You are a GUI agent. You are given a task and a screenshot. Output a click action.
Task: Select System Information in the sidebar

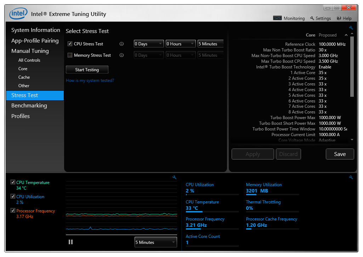tap(35, 30)
